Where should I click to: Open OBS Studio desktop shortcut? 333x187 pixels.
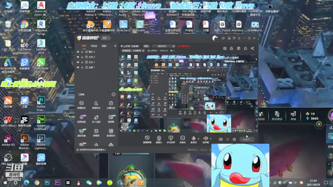tap(8, 159)
